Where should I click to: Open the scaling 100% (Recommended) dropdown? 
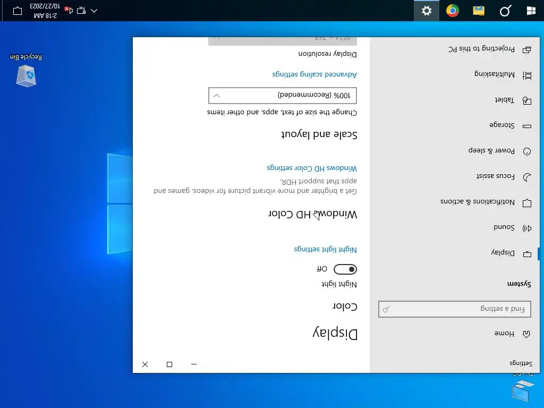[x=283, y=96]
